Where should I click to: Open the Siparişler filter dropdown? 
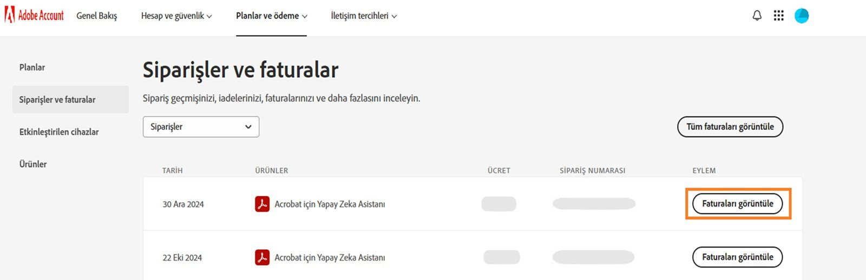201,127
